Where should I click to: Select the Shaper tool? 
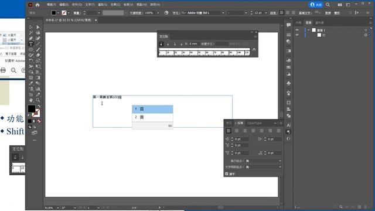[31, 55]
